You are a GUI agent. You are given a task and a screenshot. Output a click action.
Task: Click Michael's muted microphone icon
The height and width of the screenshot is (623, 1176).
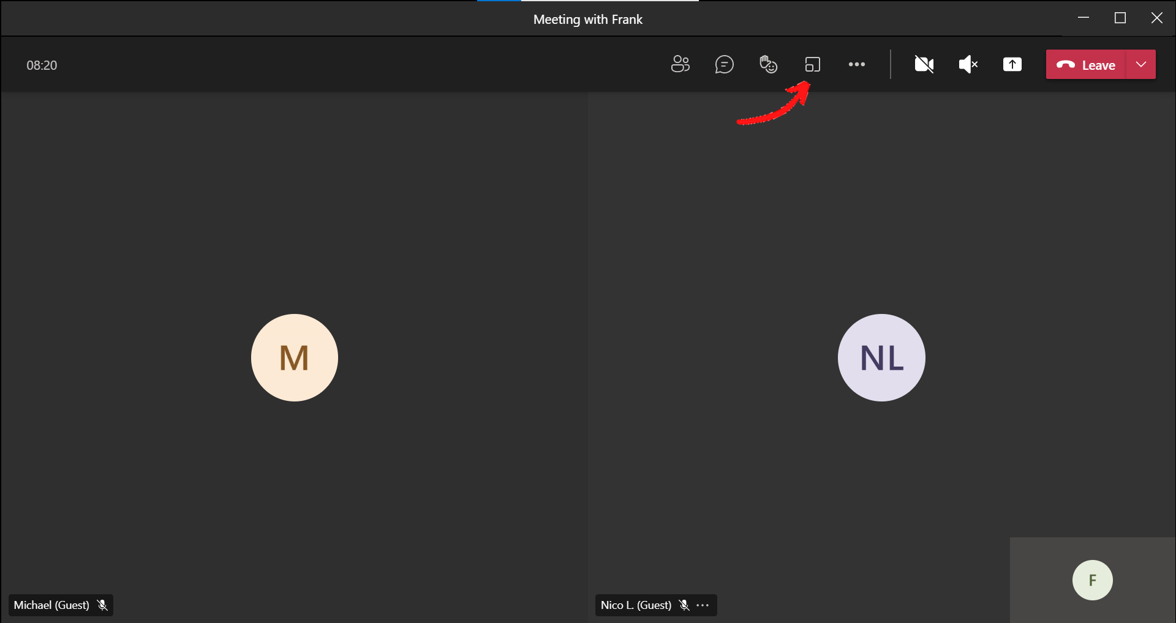tap(103, 605)
